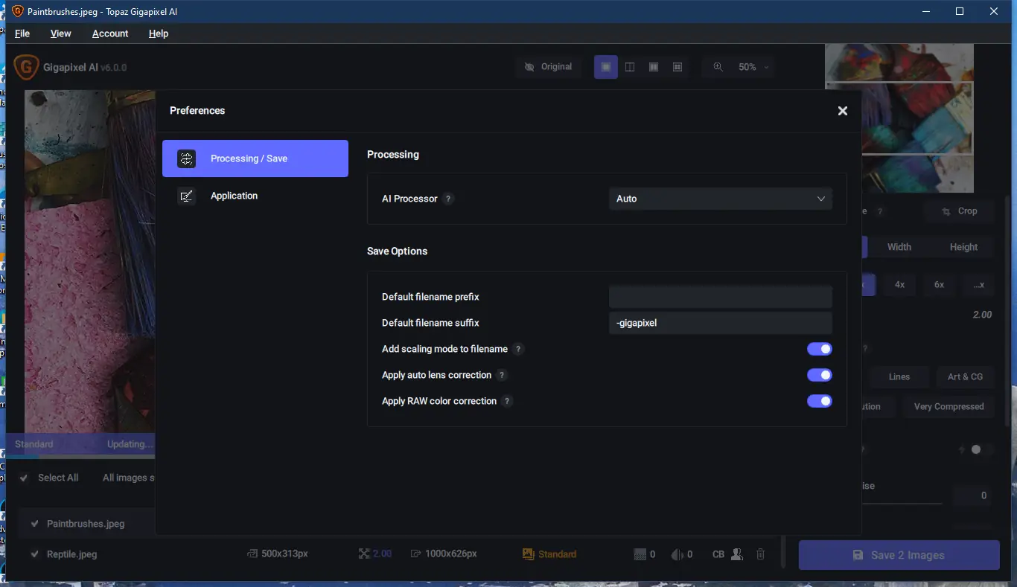Select the comparison grid view icon

pos(678,67)
